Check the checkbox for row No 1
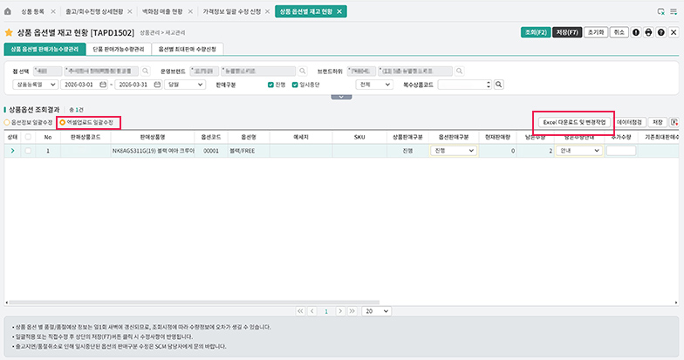 pos(28,151)
